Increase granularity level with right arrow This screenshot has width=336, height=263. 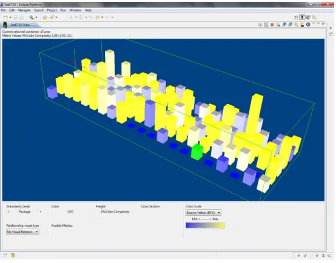[x=41, y=212]
